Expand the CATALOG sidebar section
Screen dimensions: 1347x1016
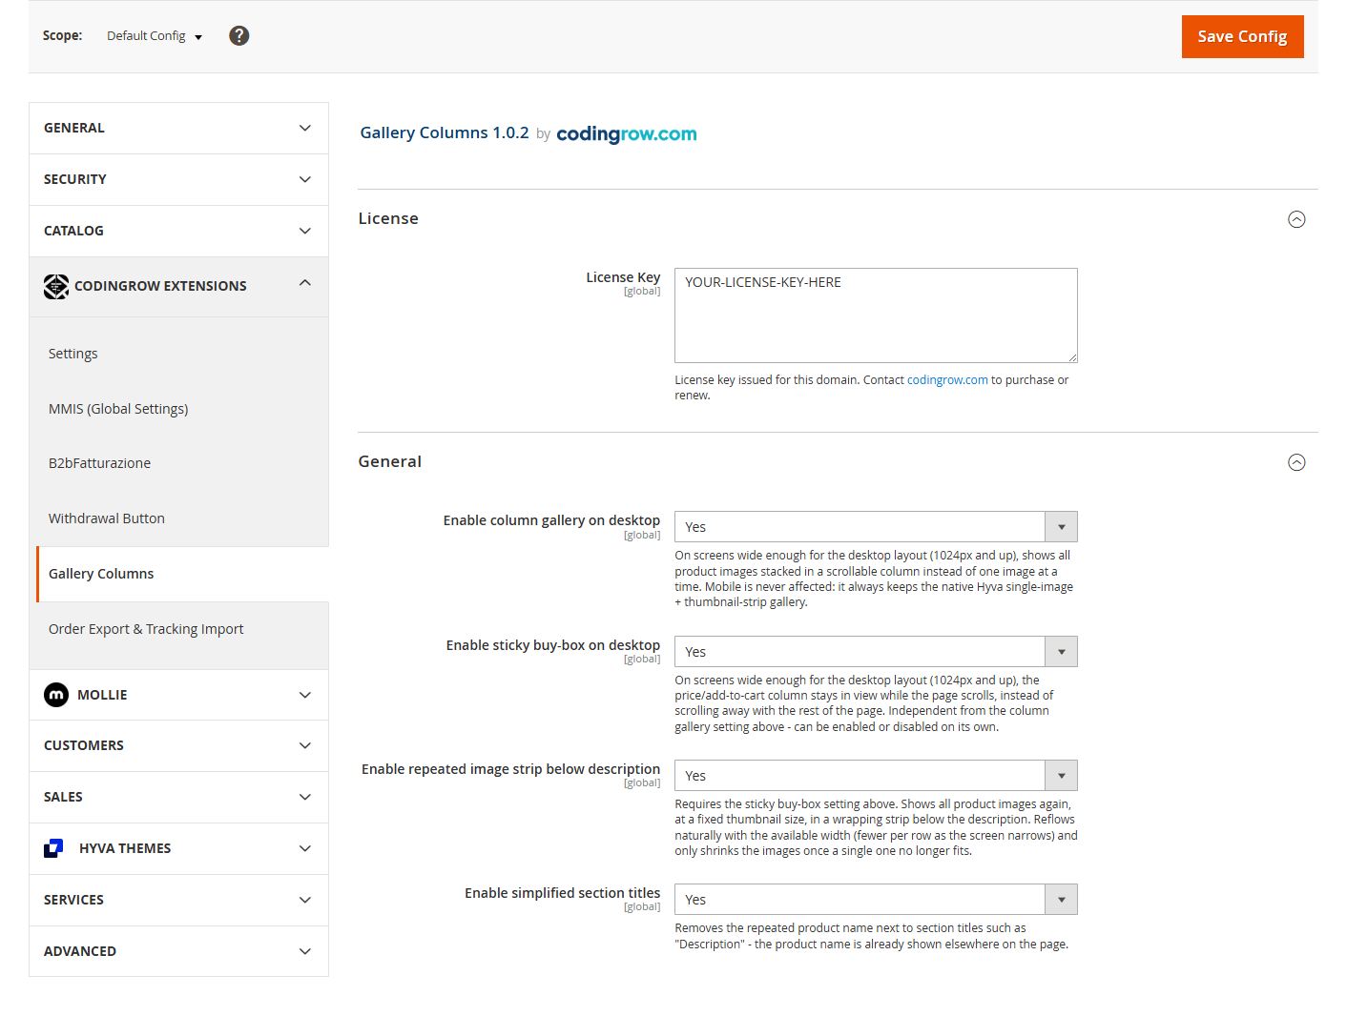[x=178, y=231]
